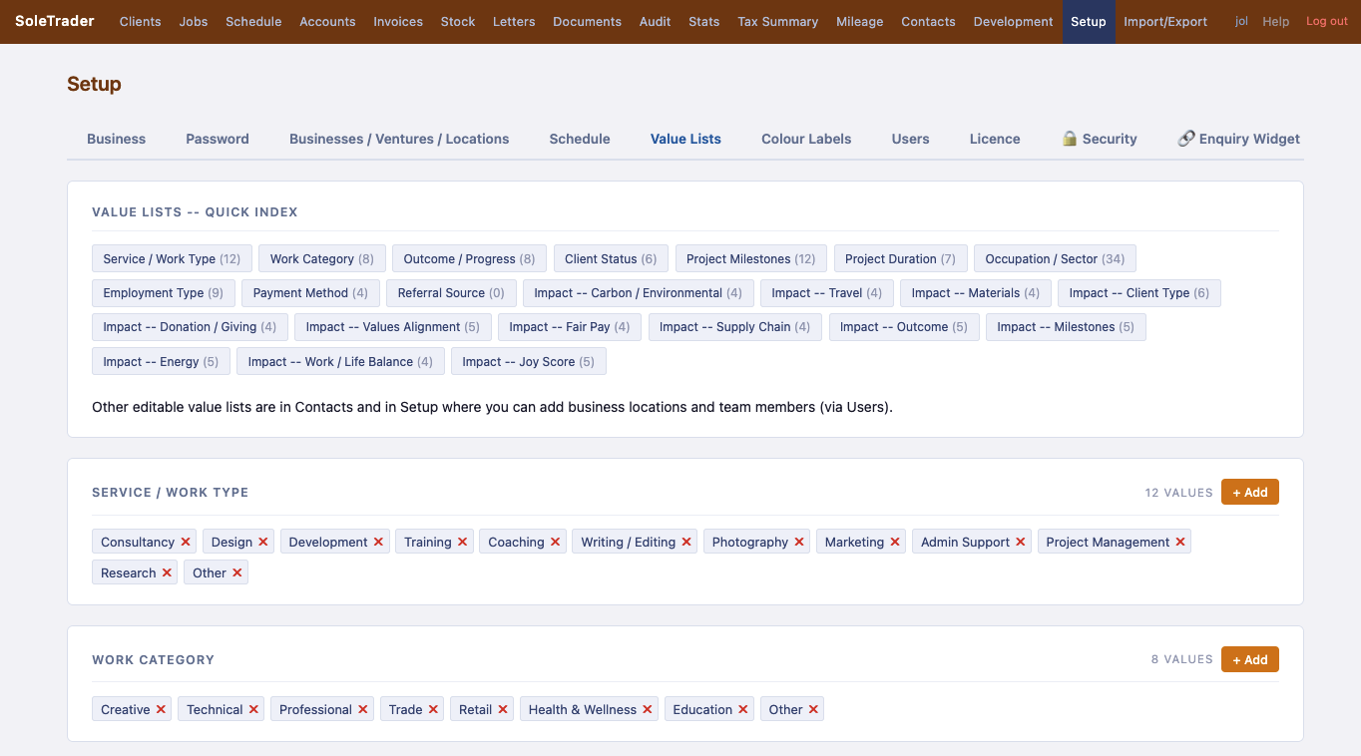Select the Value Lists tab
Screen dimensions: 1361x756
(x=685, y=139)
